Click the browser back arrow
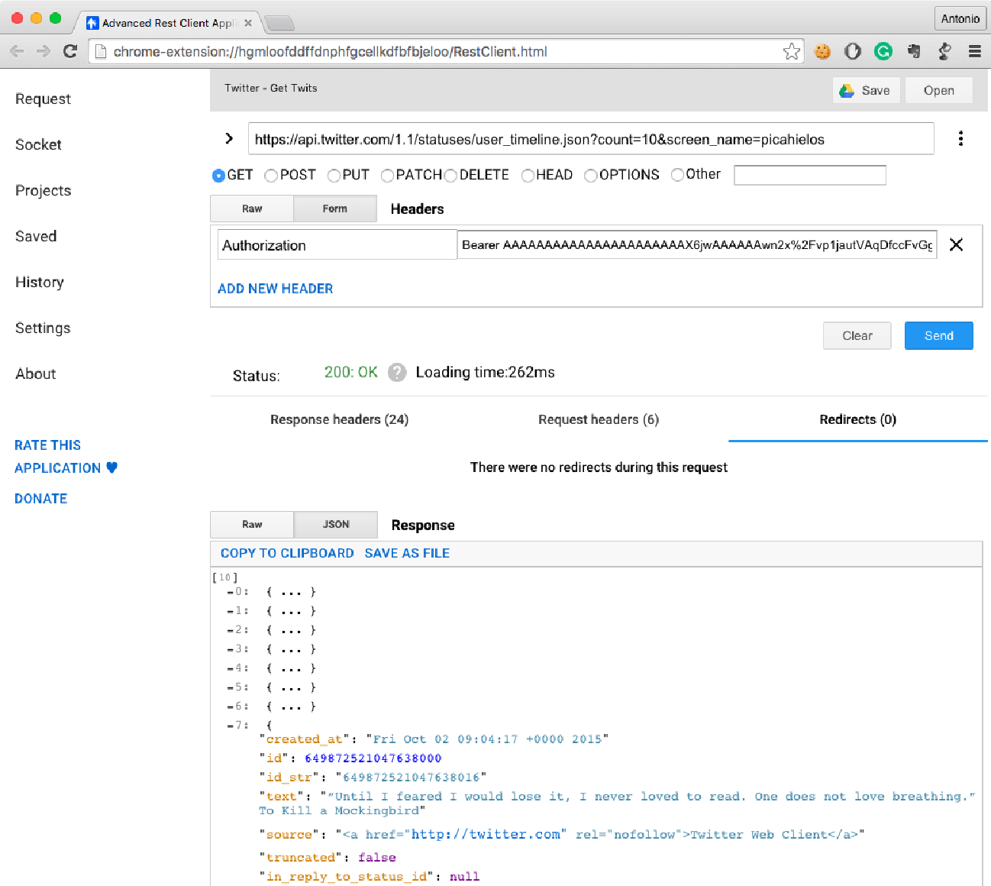The image size is (991, 886). pos(17,51)
